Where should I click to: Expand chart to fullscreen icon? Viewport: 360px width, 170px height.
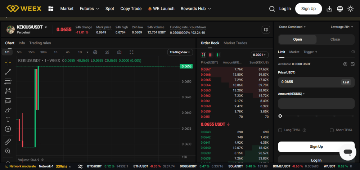[x=131, y=52]
